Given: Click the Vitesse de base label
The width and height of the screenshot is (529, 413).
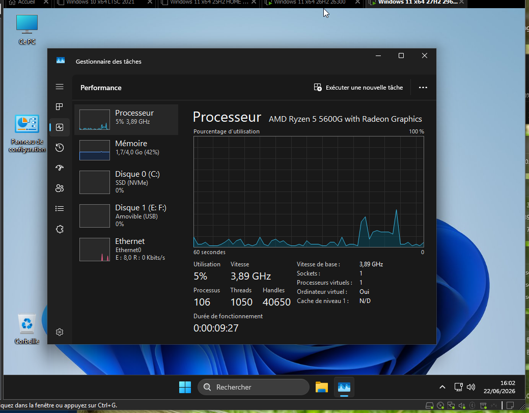Looking at the screenshot, I should 319,264.
